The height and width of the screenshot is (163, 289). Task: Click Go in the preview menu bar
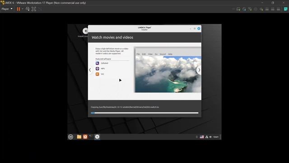coord(156,54)
